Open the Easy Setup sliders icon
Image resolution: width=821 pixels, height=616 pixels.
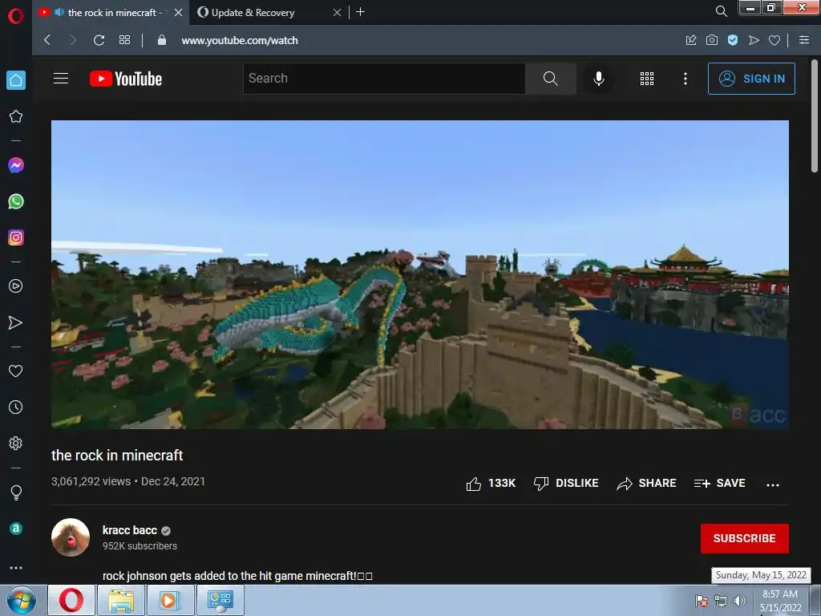(804, 40)
